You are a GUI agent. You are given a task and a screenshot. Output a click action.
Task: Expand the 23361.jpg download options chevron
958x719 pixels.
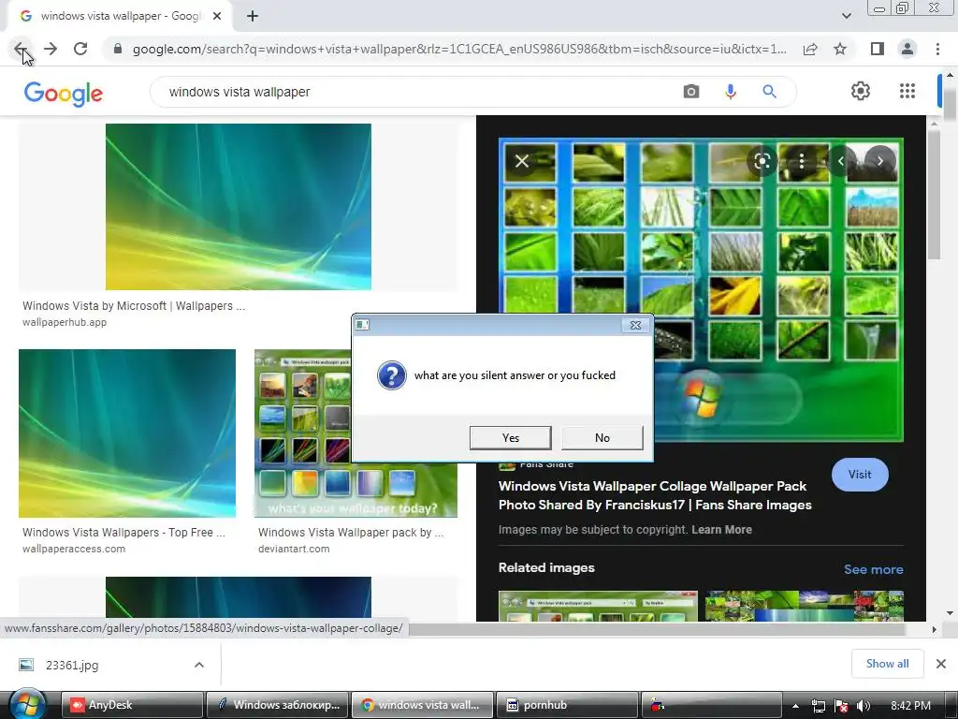click(199, 665)
